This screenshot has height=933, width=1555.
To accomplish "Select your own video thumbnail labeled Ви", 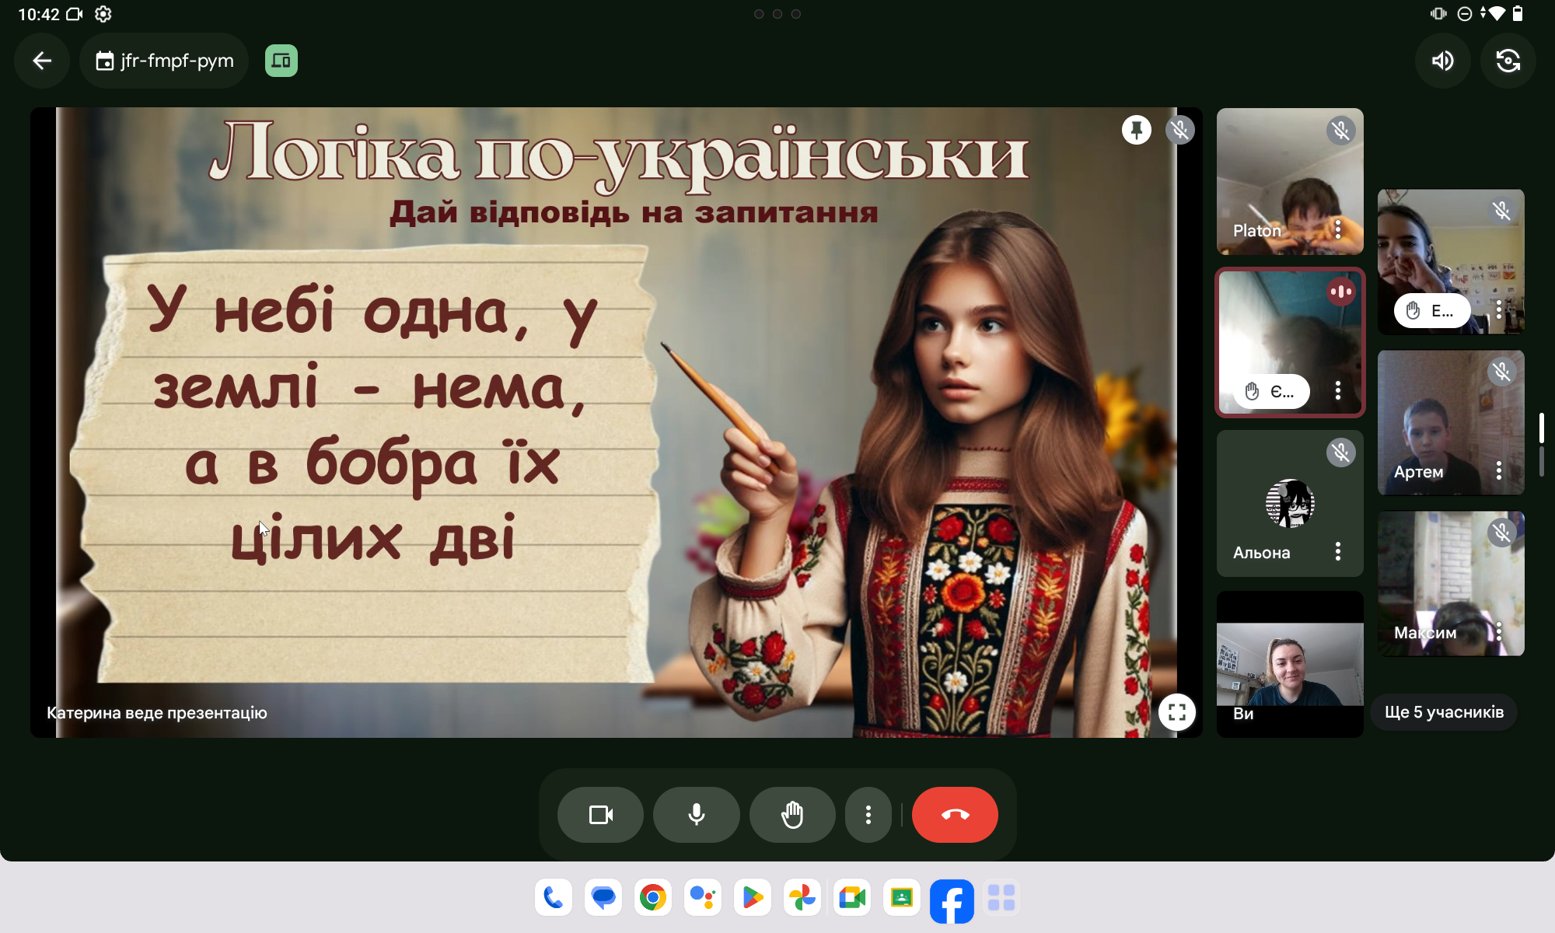I will (x=1289, y=665).
